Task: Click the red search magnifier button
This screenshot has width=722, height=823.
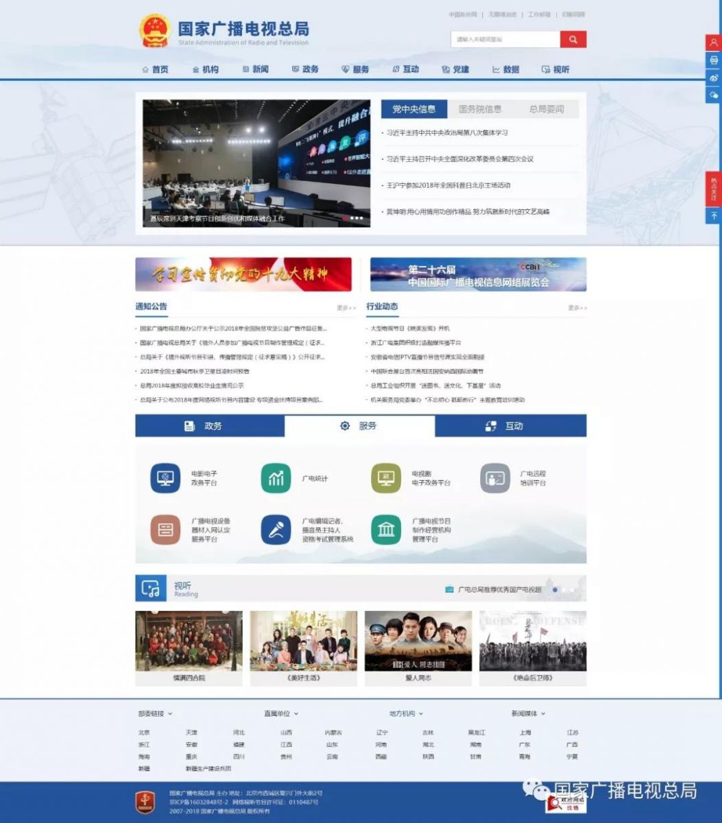Action: (x=573, y=39)
